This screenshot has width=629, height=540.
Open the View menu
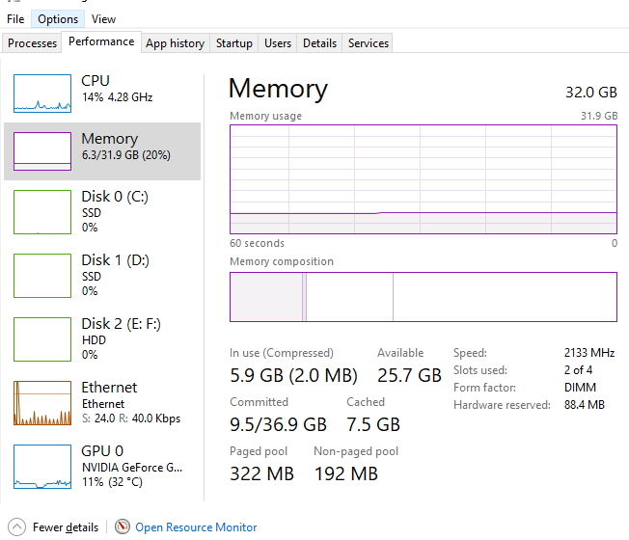pyautogui.click(x=103, y=19)
